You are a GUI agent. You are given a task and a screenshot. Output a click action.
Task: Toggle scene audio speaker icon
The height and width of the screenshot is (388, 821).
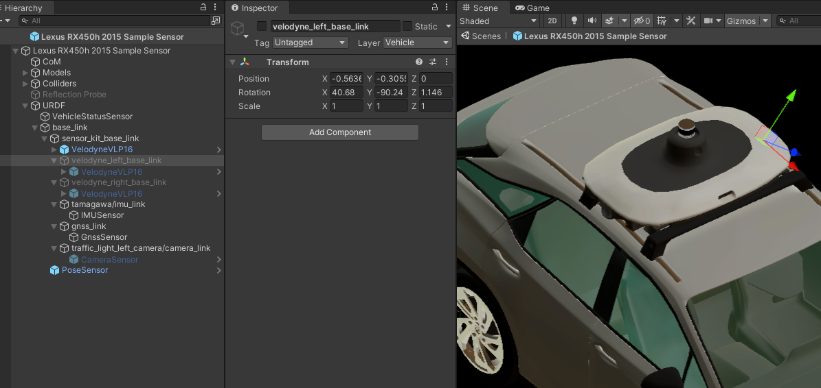591,21
